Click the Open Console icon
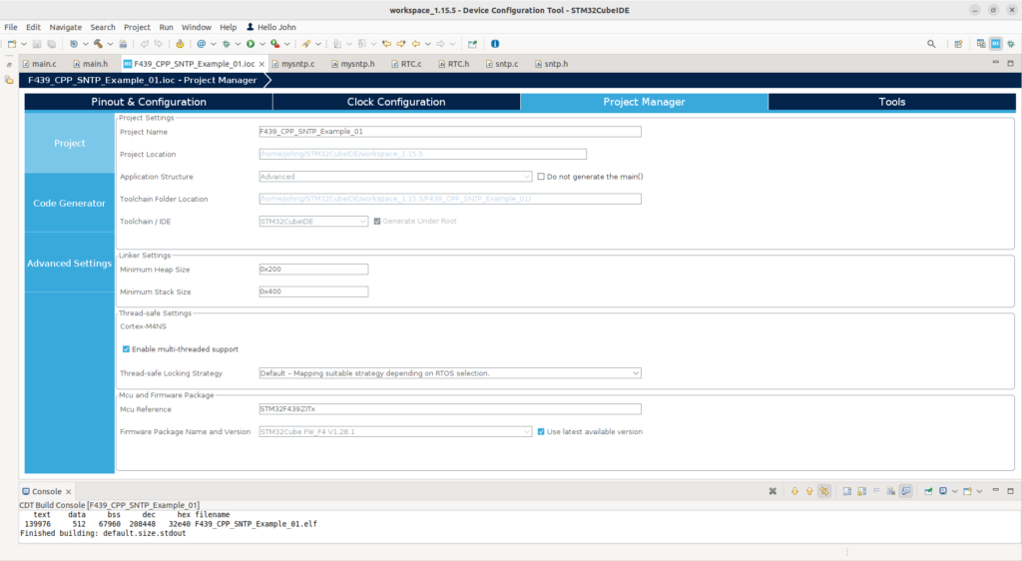The height and width of the screenshot is (561, 1022). (x=967, y=491)
